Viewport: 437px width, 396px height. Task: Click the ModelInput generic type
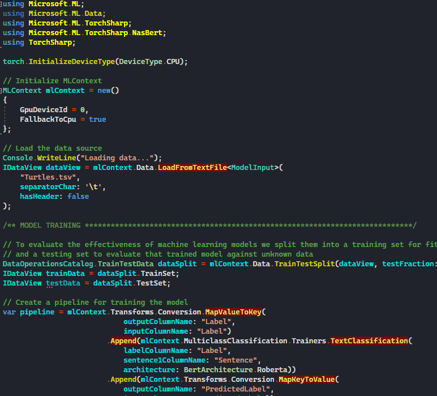[253, 168]
